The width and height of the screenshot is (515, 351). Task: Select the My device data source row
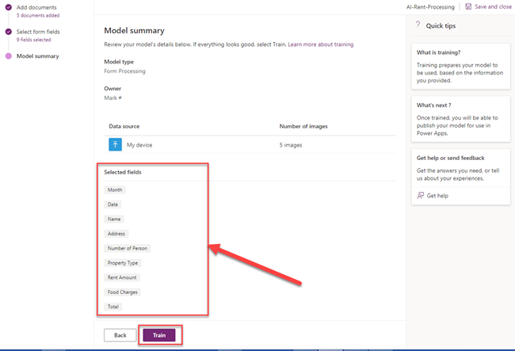tap(250, 145)
